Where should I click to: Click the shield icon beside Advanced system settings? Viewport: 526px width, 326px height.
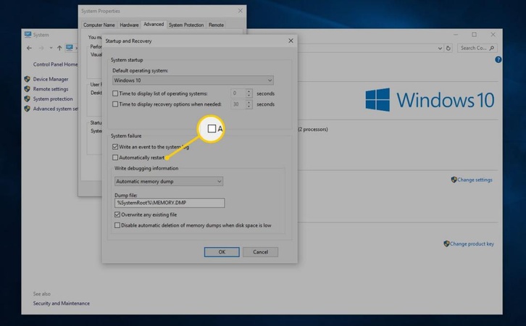coord(28,109)
